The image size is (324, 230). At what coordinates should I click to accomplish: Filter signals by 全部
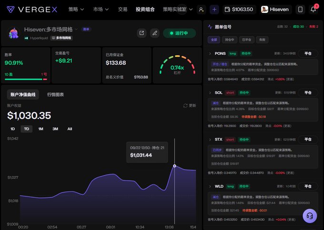(x=214, y=40)
